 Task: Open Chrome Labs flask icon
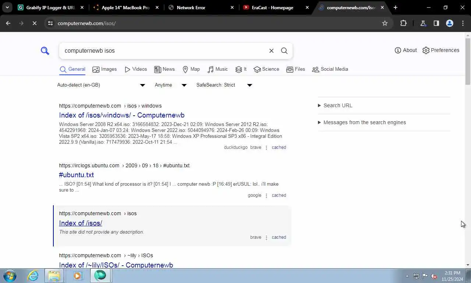point(423,23)
